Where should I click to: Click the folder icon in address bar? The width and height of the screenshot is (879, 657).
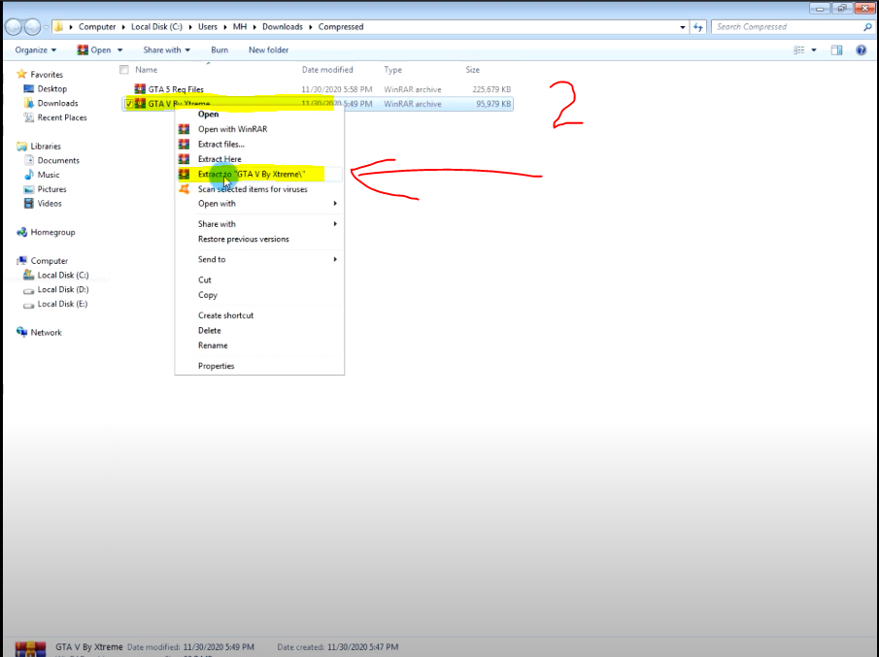pos(59,27)
